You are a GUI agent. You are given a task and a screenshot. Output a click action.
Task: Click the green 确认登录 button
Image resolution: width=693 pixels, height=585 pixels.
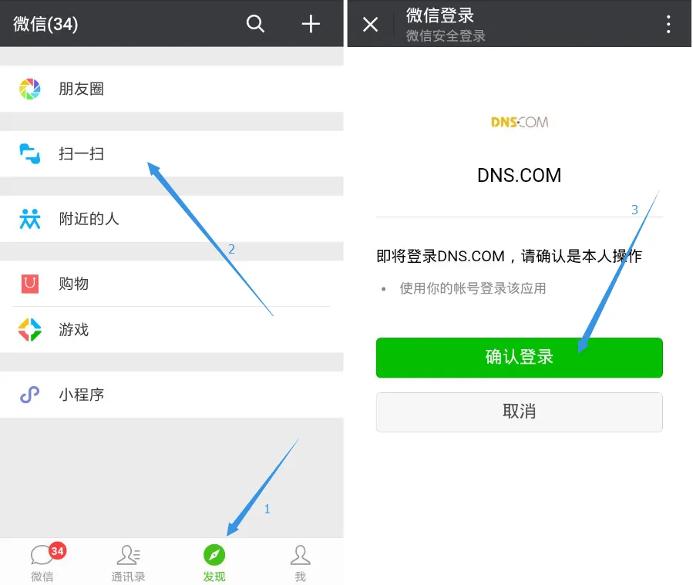(520, 358)
